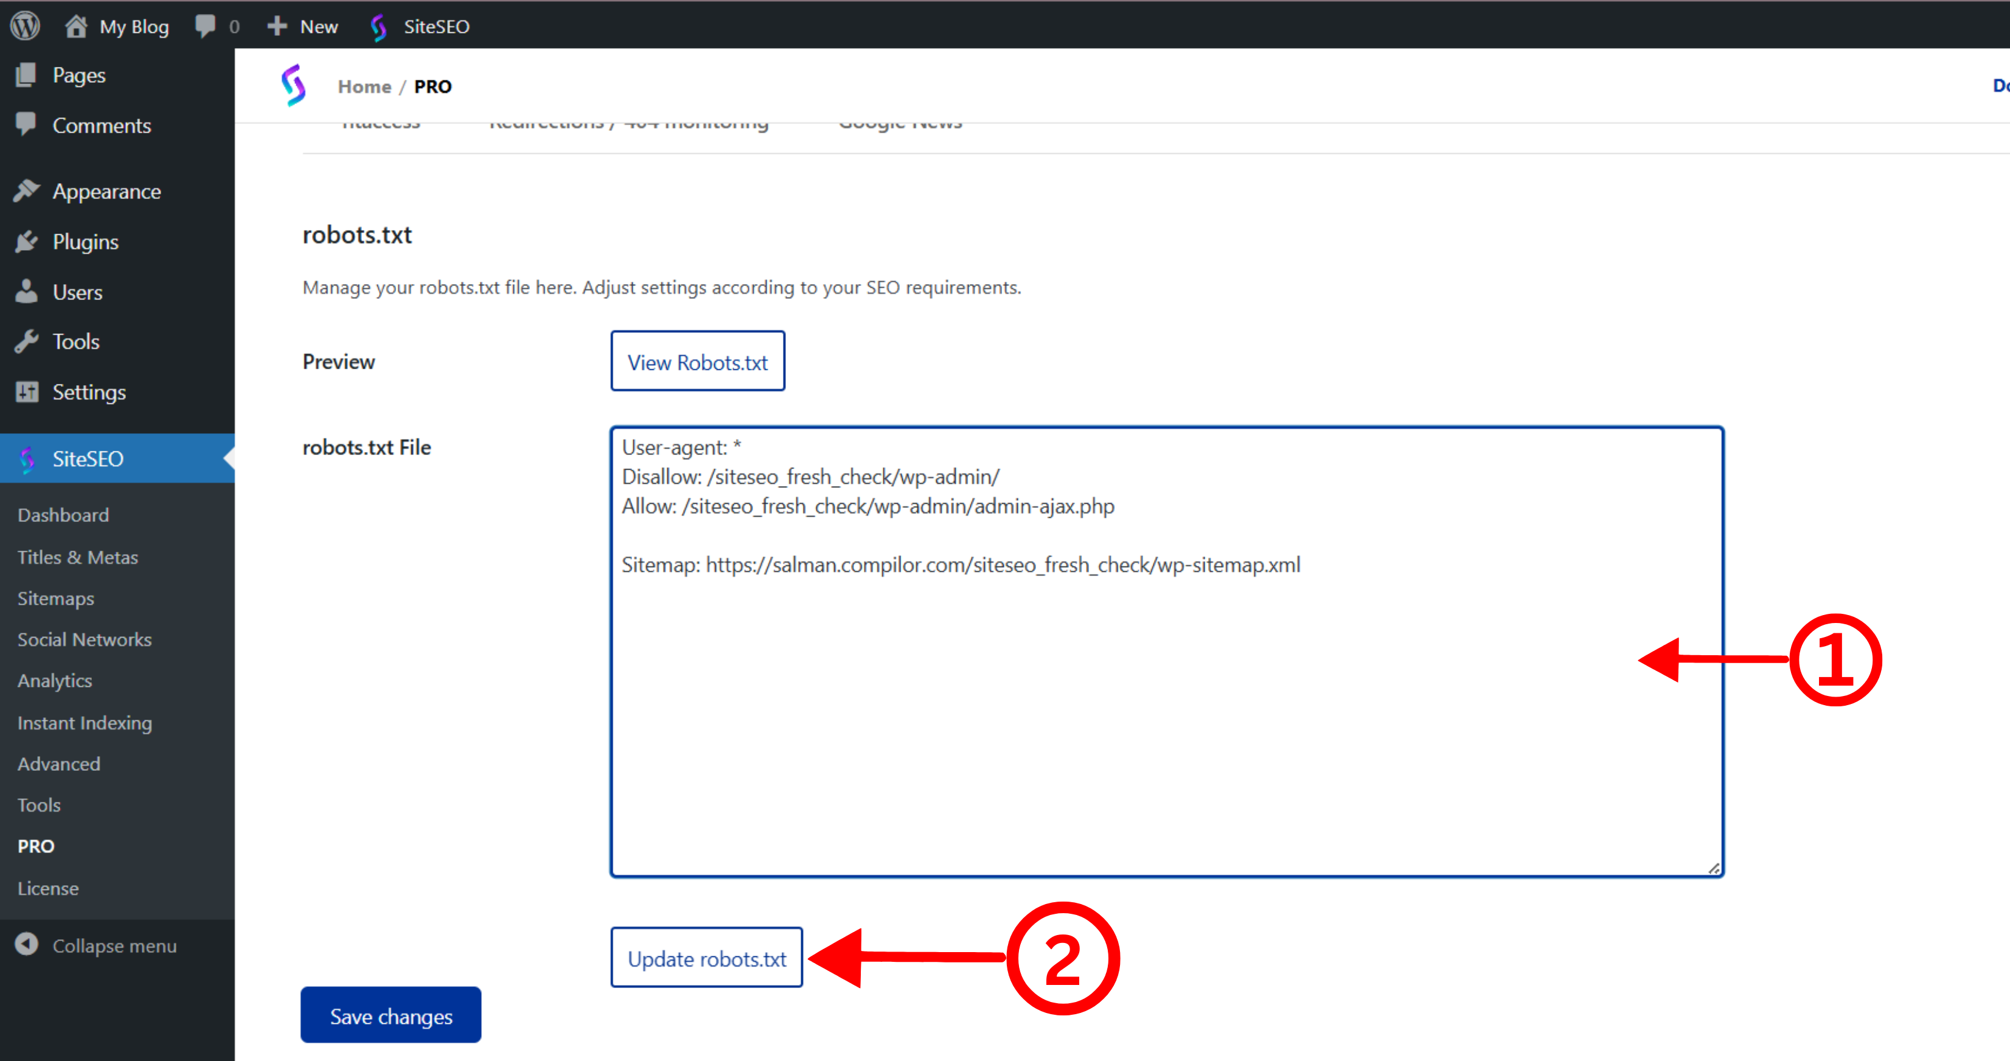
Task: Click inside the robots.txt File textarea
Action: [1167, 652]
